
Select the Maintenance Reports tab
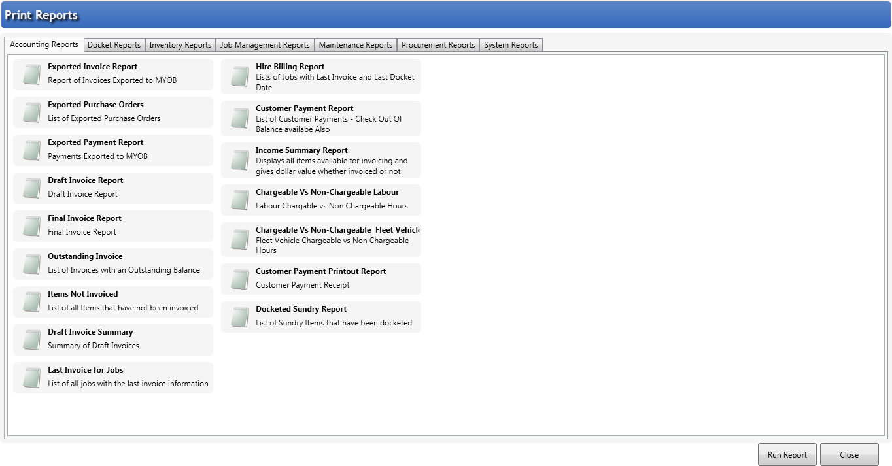click(x=355, y=45)
